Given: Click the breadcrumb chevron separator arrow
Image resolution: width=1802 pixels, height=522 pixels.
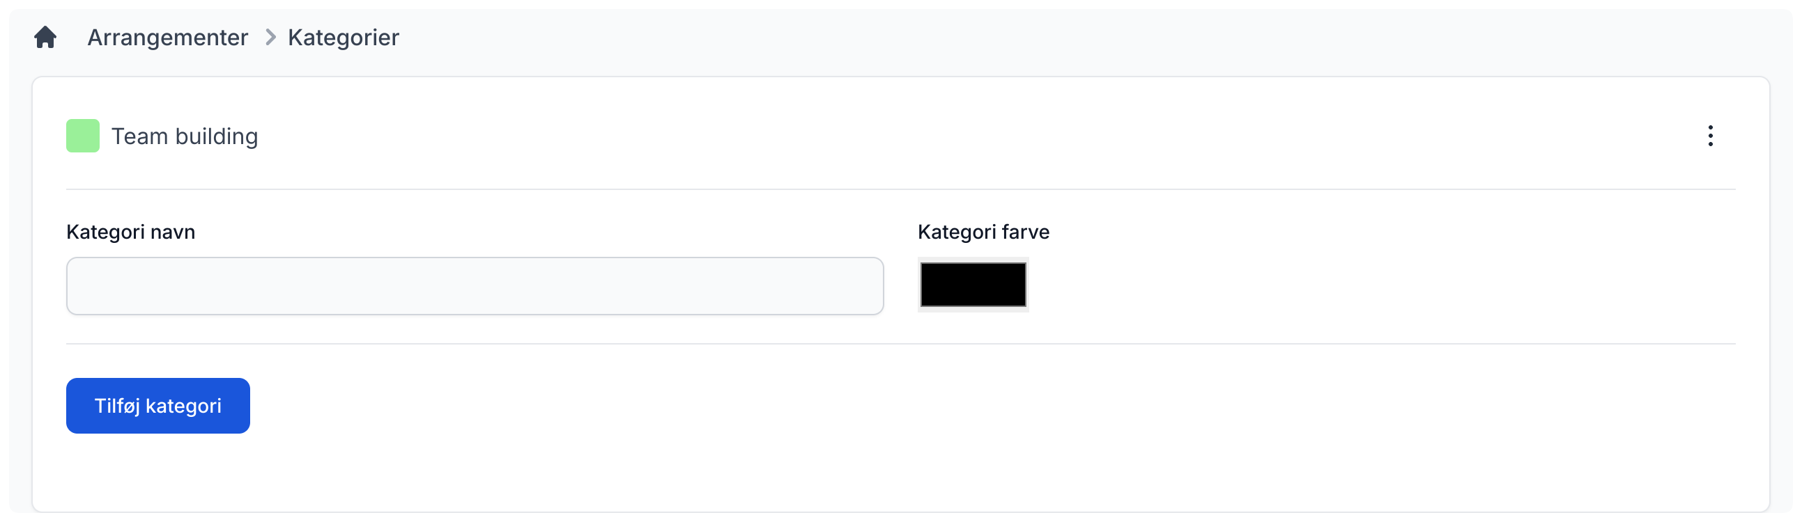Looking at the screenshot, I should [x=270, y=37].
